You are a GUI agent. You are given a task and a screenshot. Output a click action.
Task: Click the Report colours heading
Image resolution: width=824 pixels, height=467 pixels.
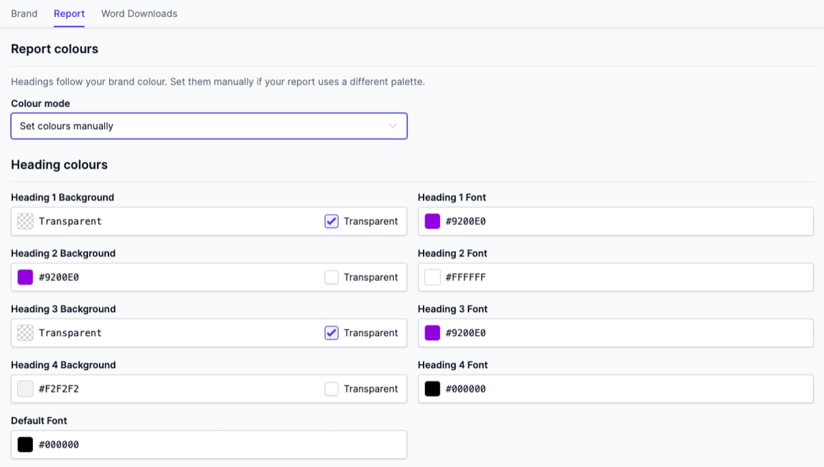(x=55, y=49)
